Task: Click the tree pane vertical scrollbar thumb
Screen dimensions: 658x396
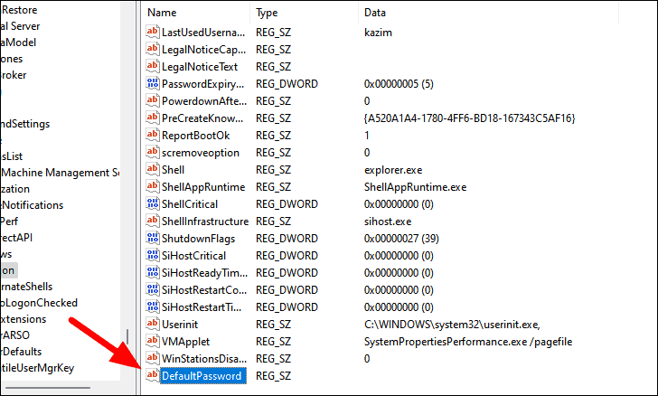Action: [127, 336]
